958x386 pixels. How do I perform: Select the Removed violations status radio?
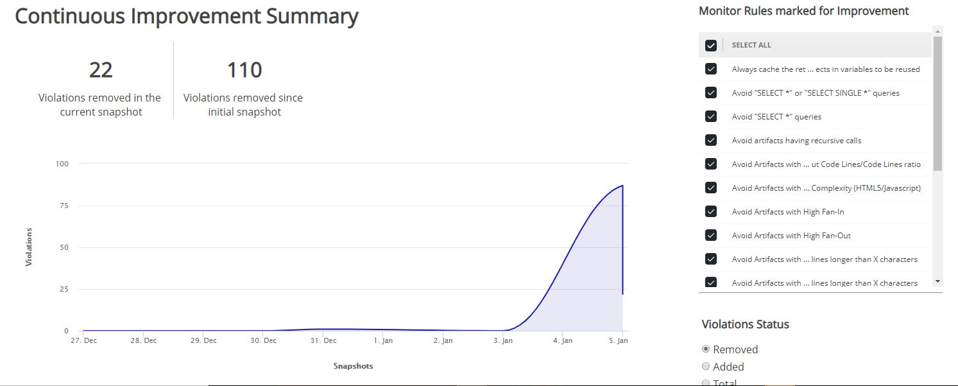click(x=706, y=349)
